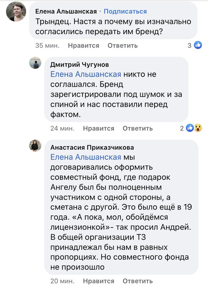Image resolution: width=208 pixels, height=287 pixels.
Task: Click the like reaction icon on Дмитрий's comment
Action: pyautogui.click(x=190, y=128)
